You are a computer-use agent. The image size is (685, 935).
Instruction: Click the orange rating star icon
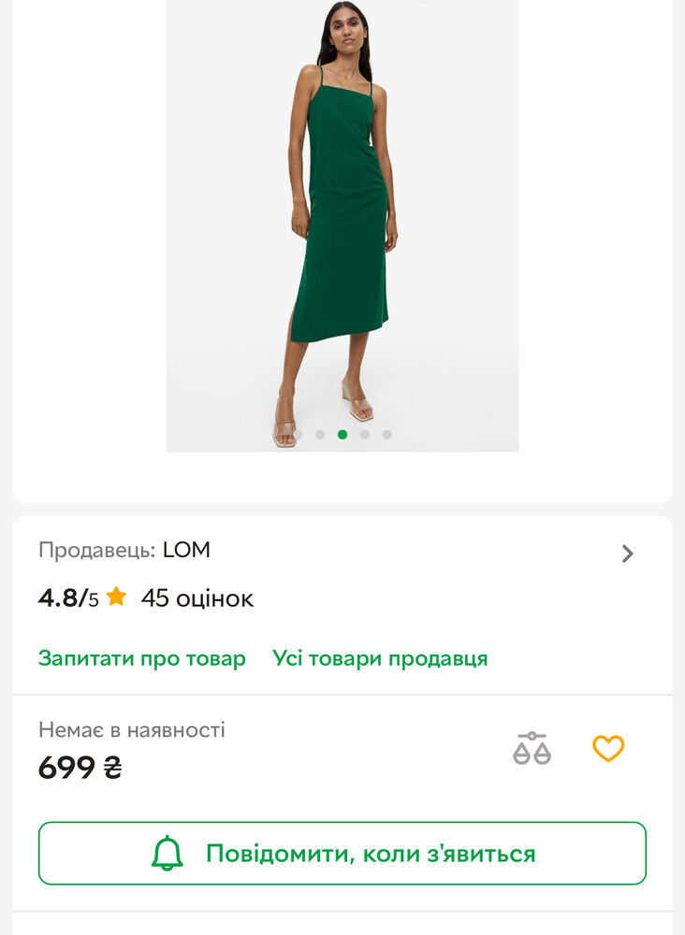[x=116, y=597]
